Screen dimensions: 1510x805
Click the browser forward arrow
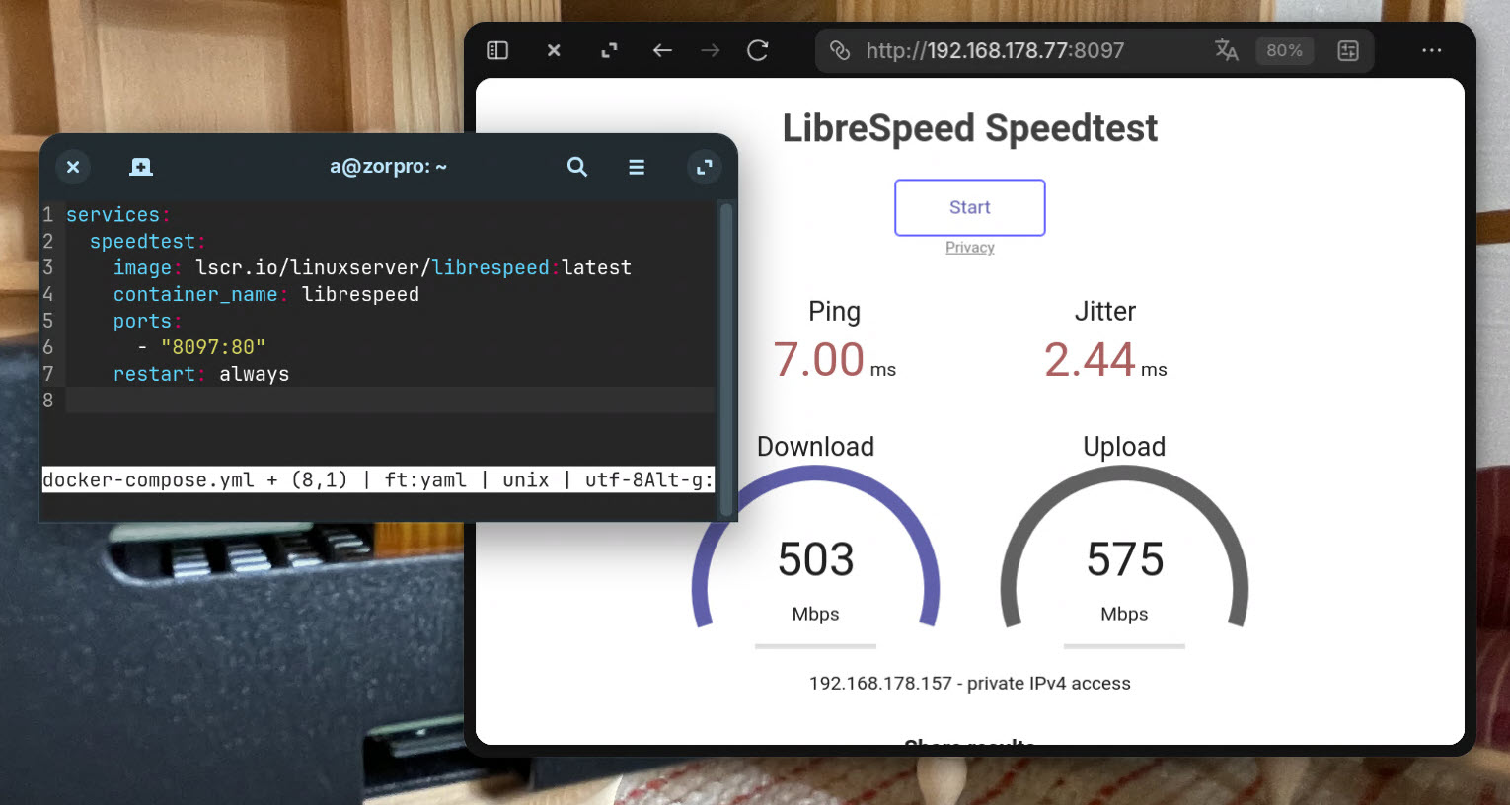click(711, 50)
